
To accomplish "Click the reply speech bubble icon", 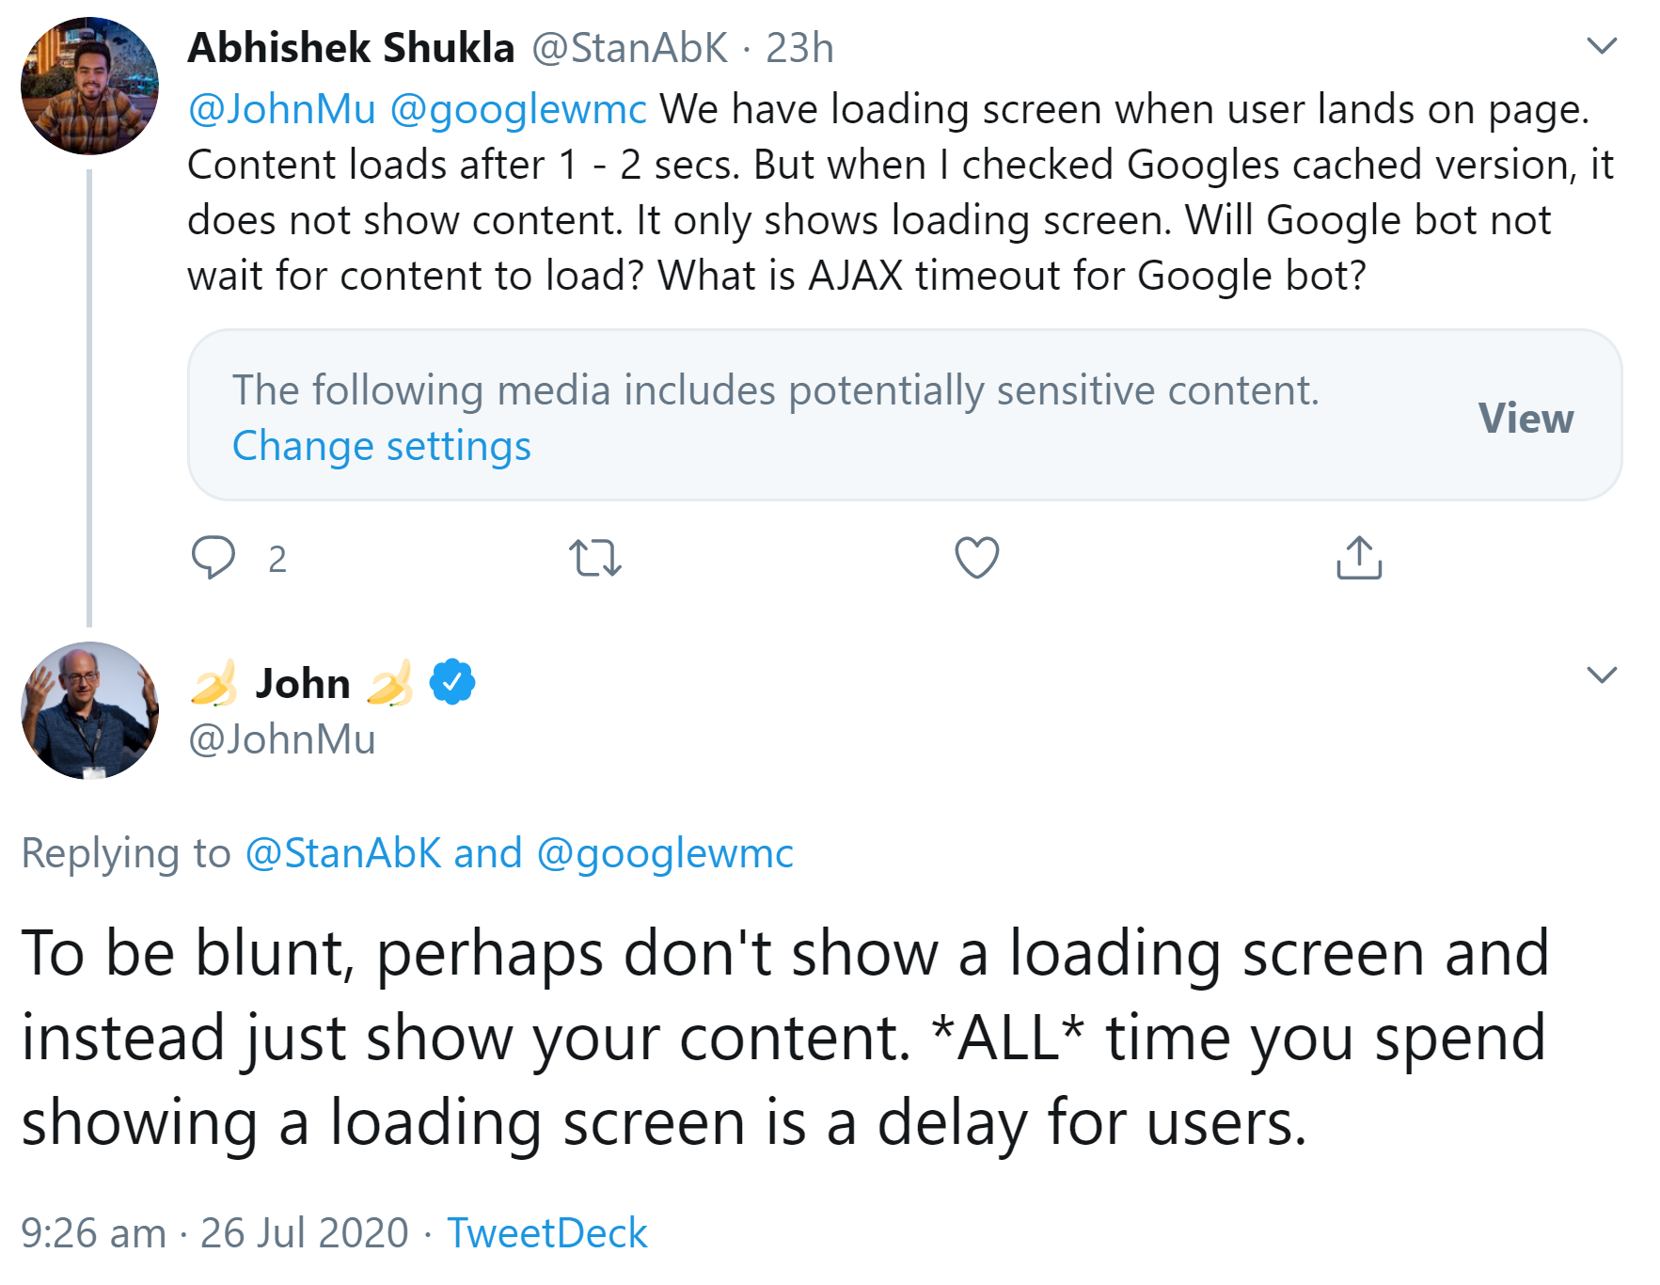I will (213, 557).
